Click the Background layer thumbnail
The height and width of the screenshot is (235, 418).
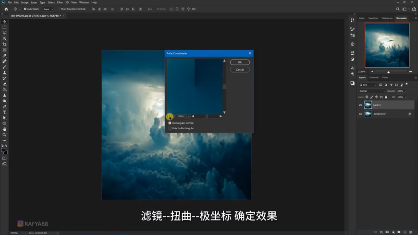(368, 114)
